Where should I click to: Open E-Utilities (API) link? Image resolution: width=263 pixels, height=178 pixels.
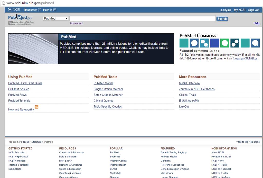point(189,101)
